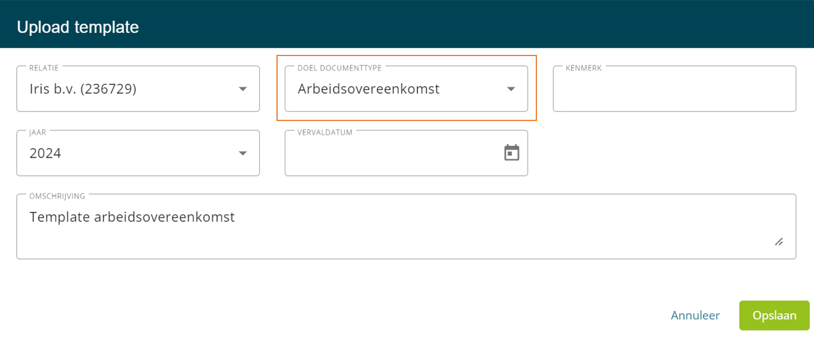Viewport: 814px width, 337px height.
Task: Save the template with Opslaan
Action: (x=774, y=316)
